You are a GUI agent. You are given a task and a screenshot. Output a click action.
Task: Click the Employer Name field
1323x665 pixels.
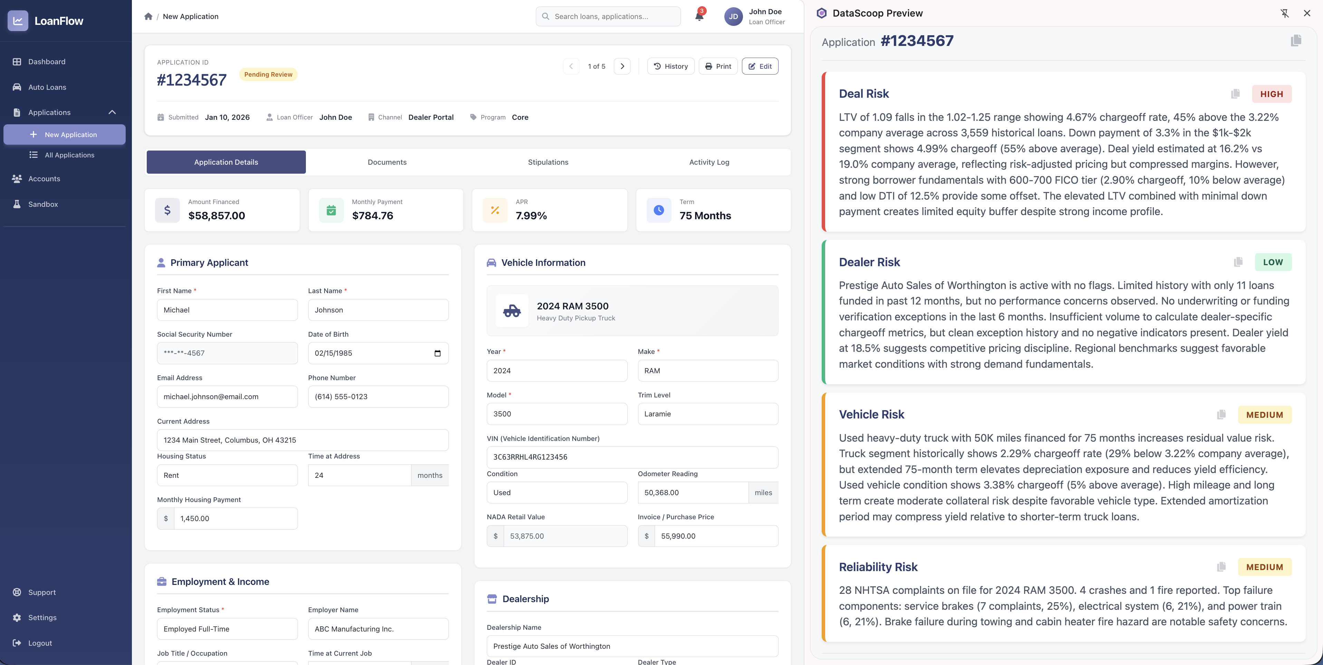click(x=378, y=629)
